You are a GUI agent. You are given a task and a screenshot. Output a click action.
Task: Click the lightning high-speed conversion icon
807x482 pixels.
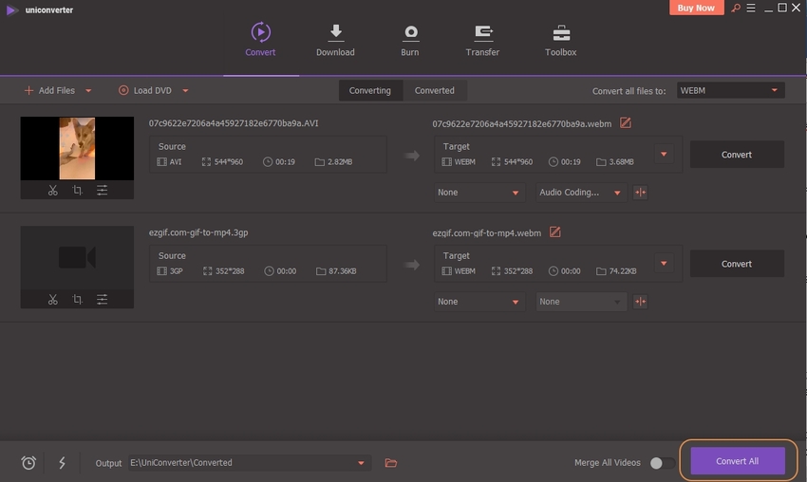pos(63,463)
